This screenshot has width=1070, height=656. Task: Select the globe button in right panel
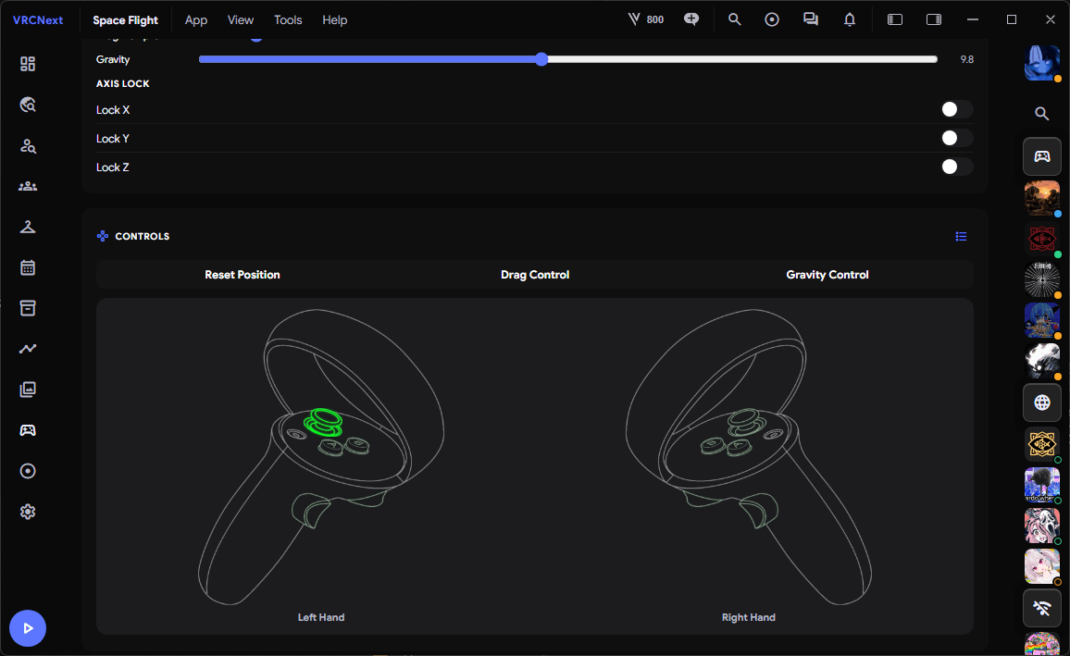click(1042, 403)
